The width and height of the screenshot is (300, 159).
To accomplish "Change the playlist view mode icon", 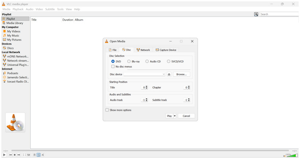I will pos(256,14).
